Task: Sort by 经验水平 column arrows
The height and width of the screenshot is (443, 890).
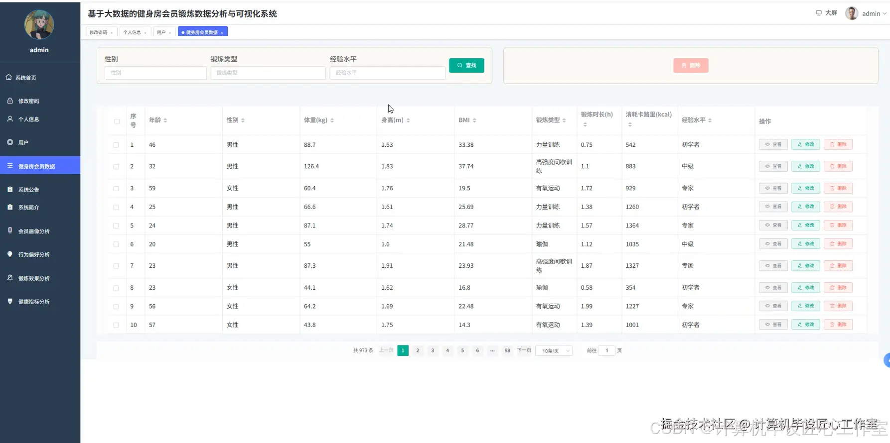Action: pos(710,120)
